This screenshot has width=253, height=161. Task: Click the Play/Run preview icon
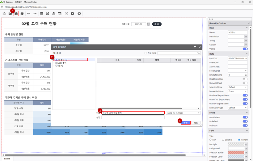72,14
